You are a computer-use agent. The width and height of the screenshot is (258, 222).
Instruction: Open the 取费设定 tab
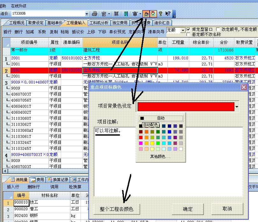pos(36,23)
